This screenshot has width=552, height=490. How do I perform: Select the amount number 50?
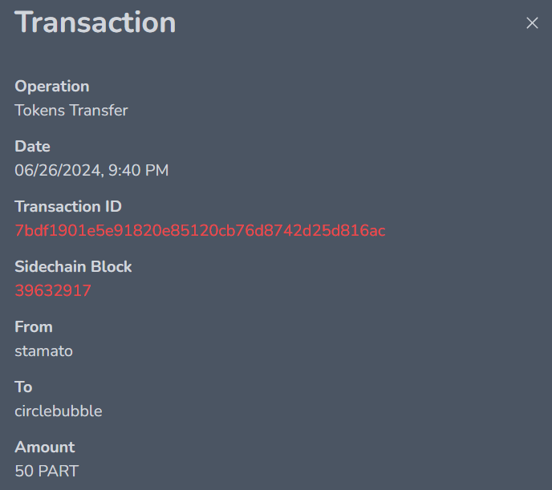(24, 472)
